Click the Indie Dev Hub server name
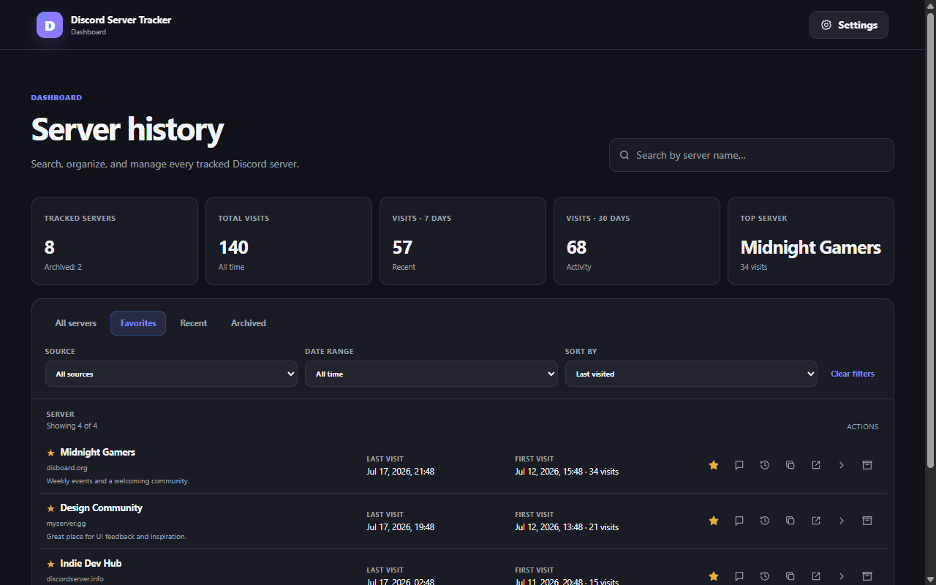The height and width of the screenshot is (585, 936). 91,563
